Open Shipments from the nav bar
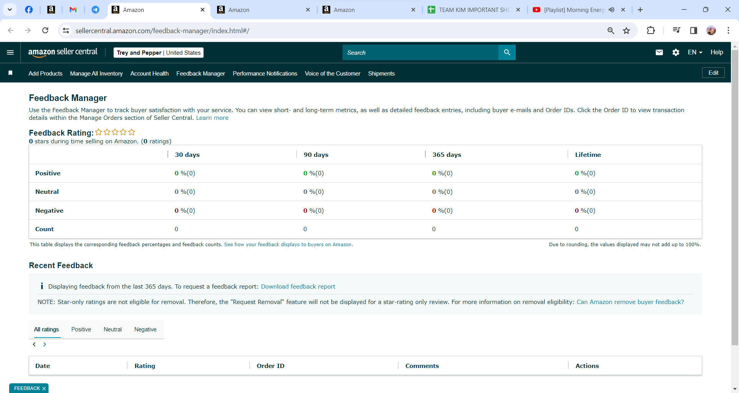739x393 pixels. (381, 74)
